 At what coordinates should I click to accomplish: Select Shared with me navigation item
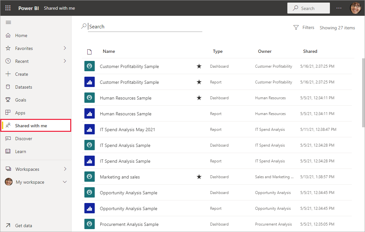pyautogui.click(x=36, y=126)
